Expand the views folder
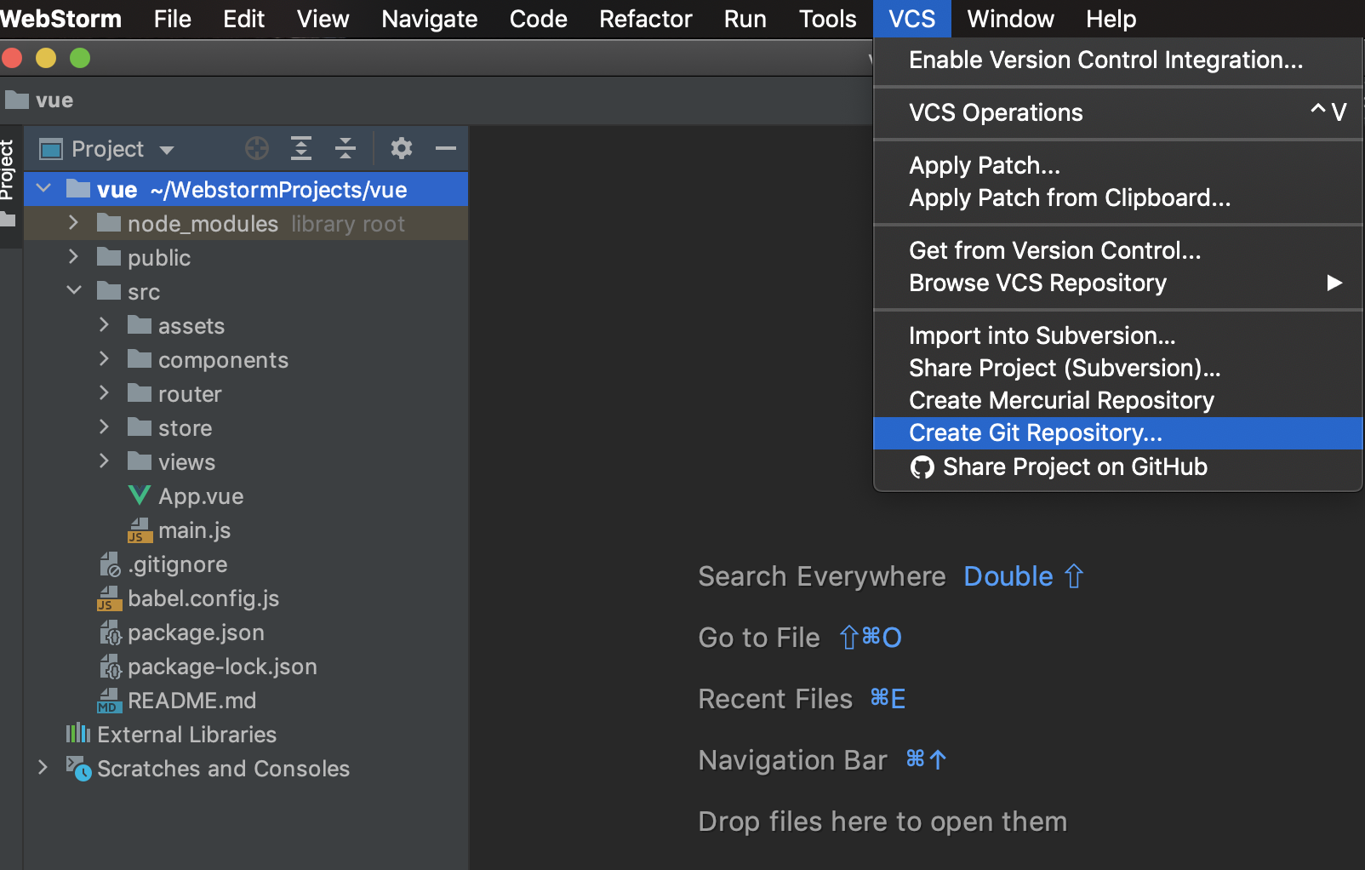 click(104, 461)
